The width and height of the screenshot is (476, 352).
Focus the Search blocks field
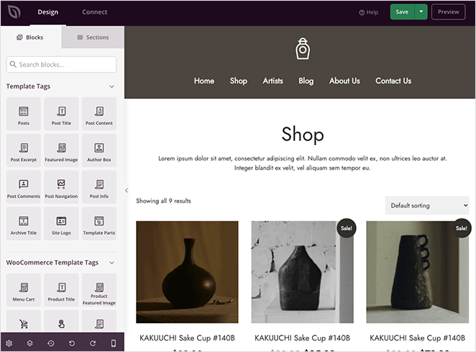point(61,65)
